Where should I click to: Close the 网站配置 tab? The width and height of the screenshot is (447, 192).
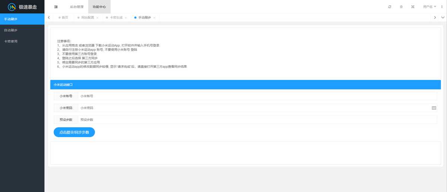pos(97,18)
